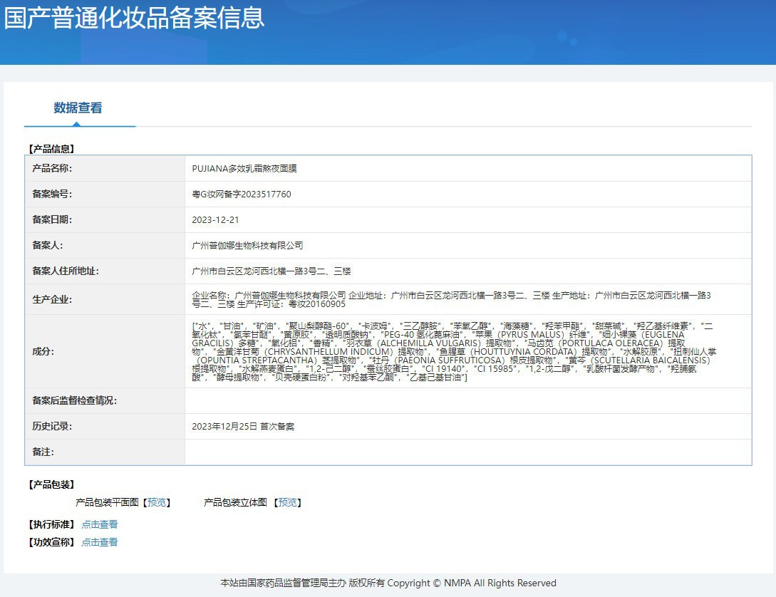
Task: Click the page title 国产普通化妆品备案信息
Action: (134, 18)
